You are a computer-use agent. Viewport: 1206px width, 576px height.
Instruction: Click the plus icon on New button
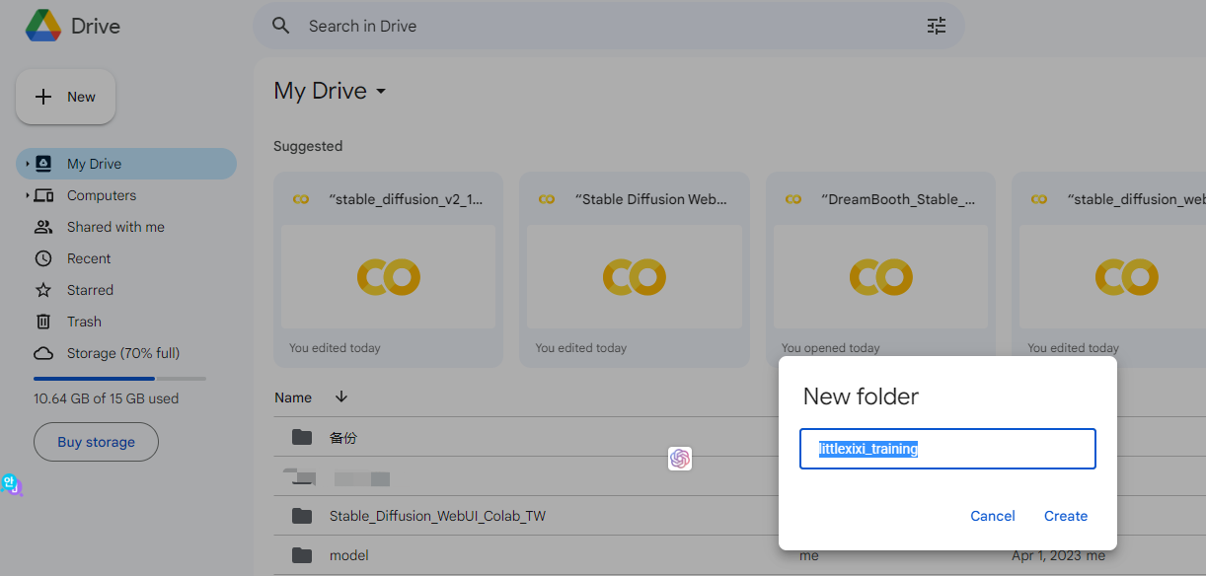pyautogui.click(x=43, y=97)
